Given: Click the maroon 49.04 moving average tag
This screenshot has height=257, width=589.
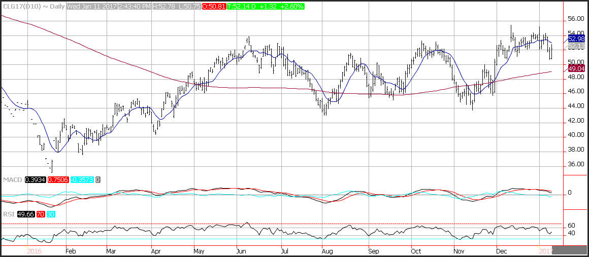Looking at the screenshot, I should pos(576,68).
